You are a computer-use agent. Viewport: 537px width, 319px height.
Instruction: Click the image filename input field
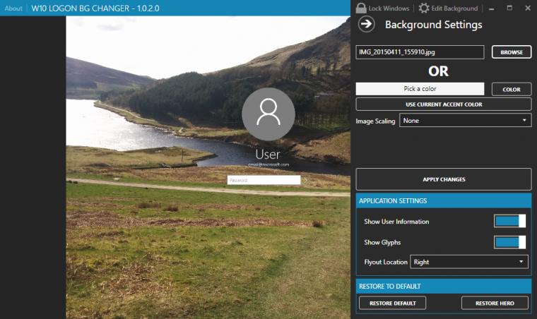(420, 52)
